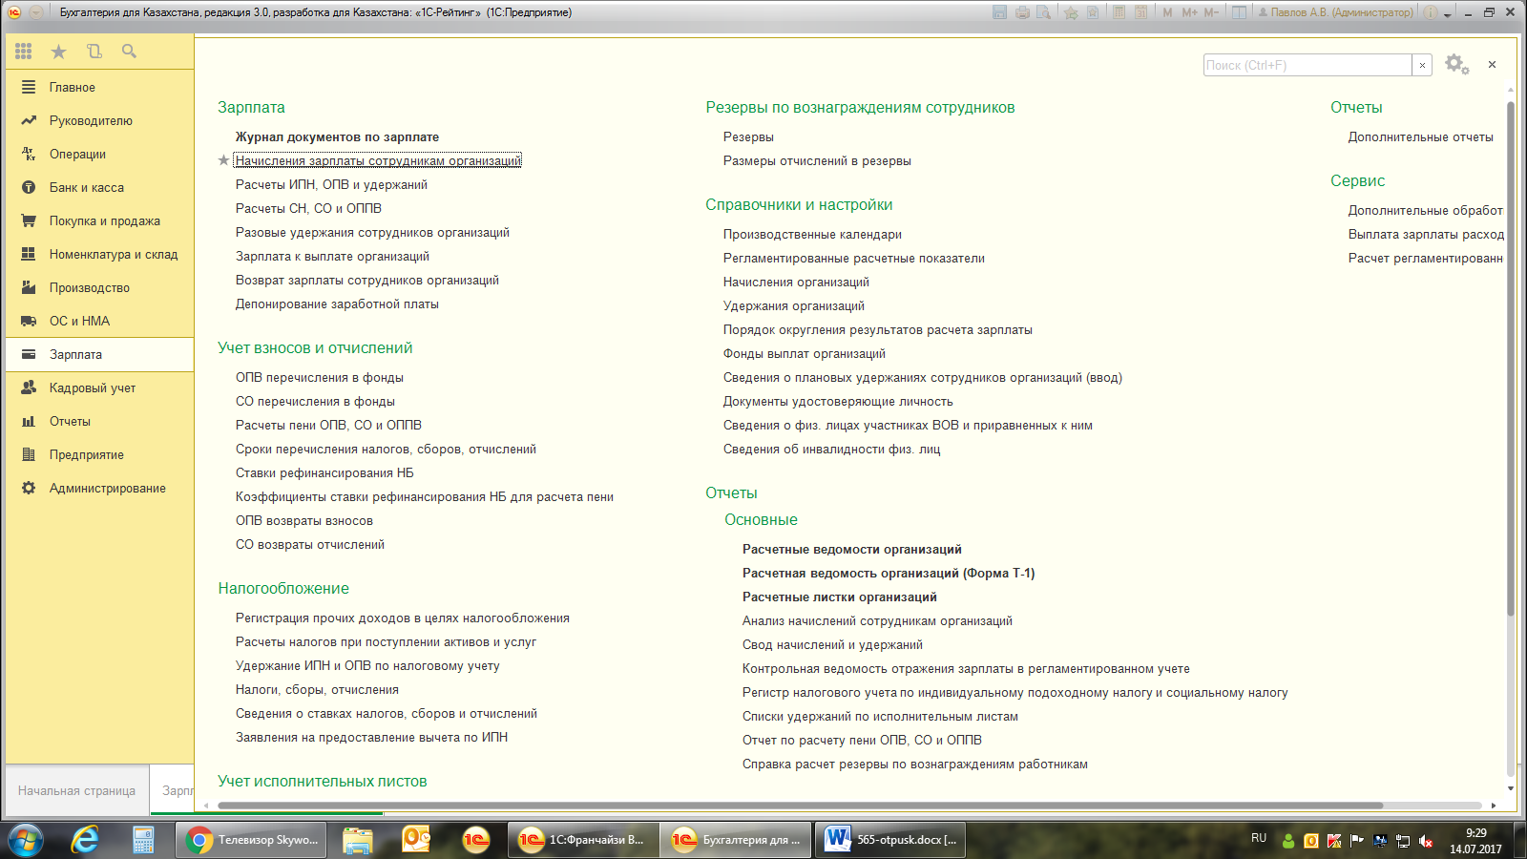Click the 1C logo icon in the title bar

(14, 12)
